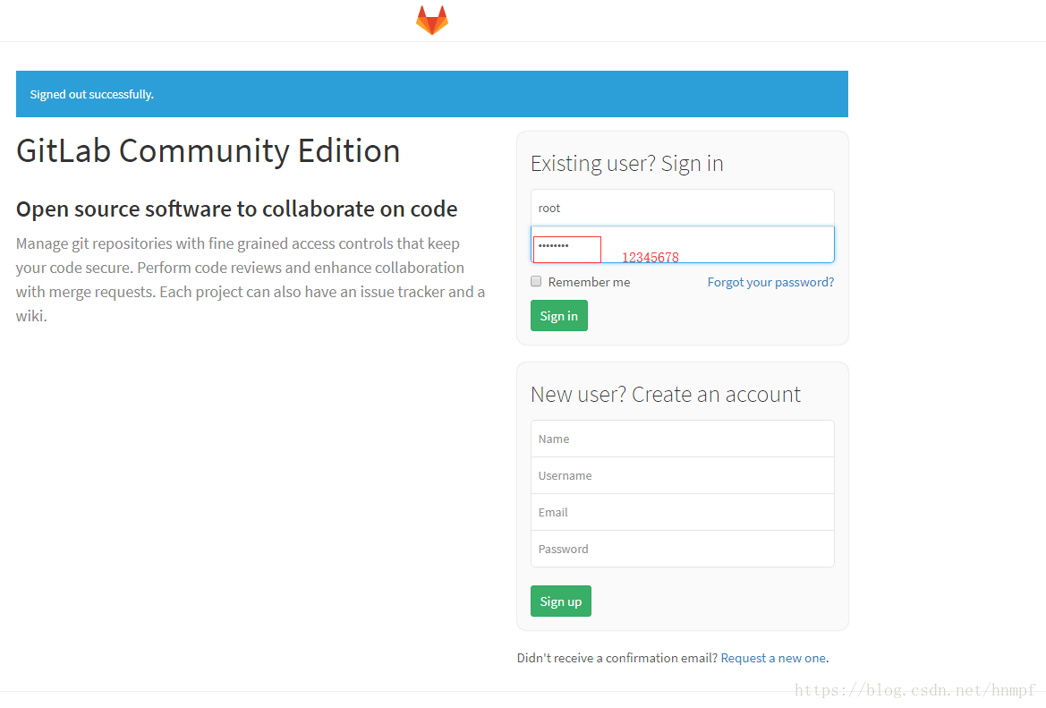Click the Open source software subtitle text
Image resolution: width=1046 pixels, height=708 pixels.
(x=237, y=209)
